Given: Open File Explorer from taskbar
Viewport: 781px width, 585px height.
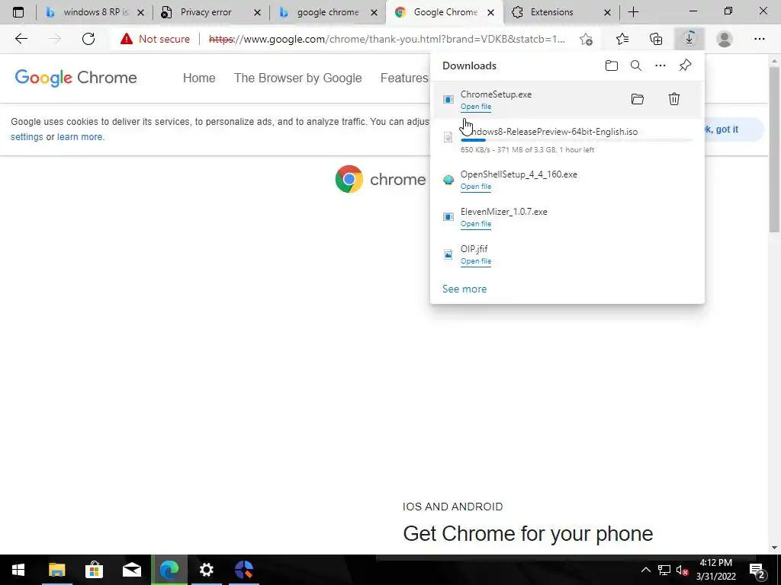Looking at the screenshot, I should [x=56, y=570].
